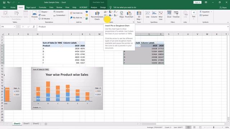Open the Product field button on chart
230x129 pixels.
point(37,107)
